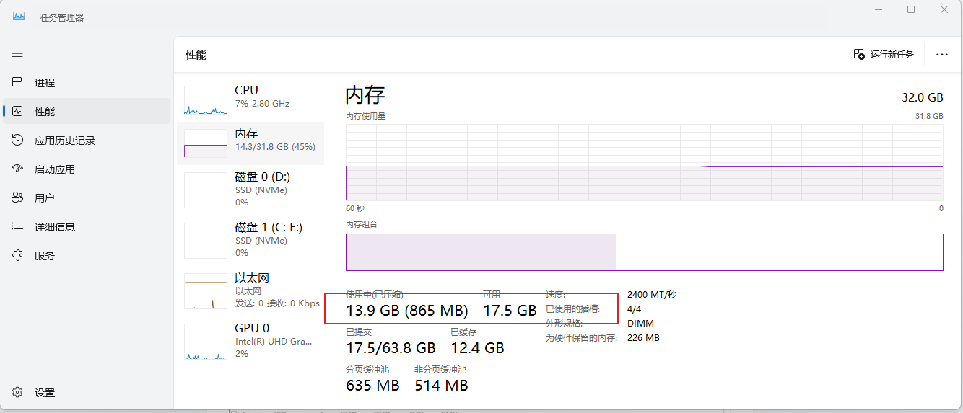Open 应用历史记录 (App history) icon

click(17, 140)
